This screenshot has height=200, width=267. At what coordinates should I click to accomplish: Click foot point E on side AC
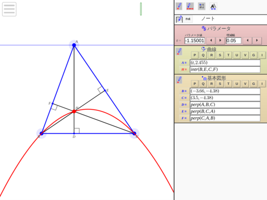coord(105,90)
